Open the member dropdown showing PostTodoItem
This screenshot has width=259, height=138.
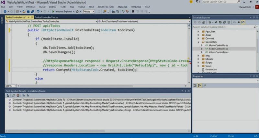144,21
